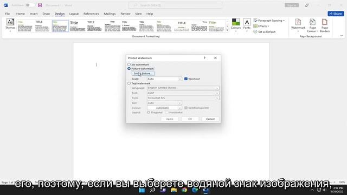Close the Printed Watermark dialog
Screen dimensions: 347x195
point(215,58)
